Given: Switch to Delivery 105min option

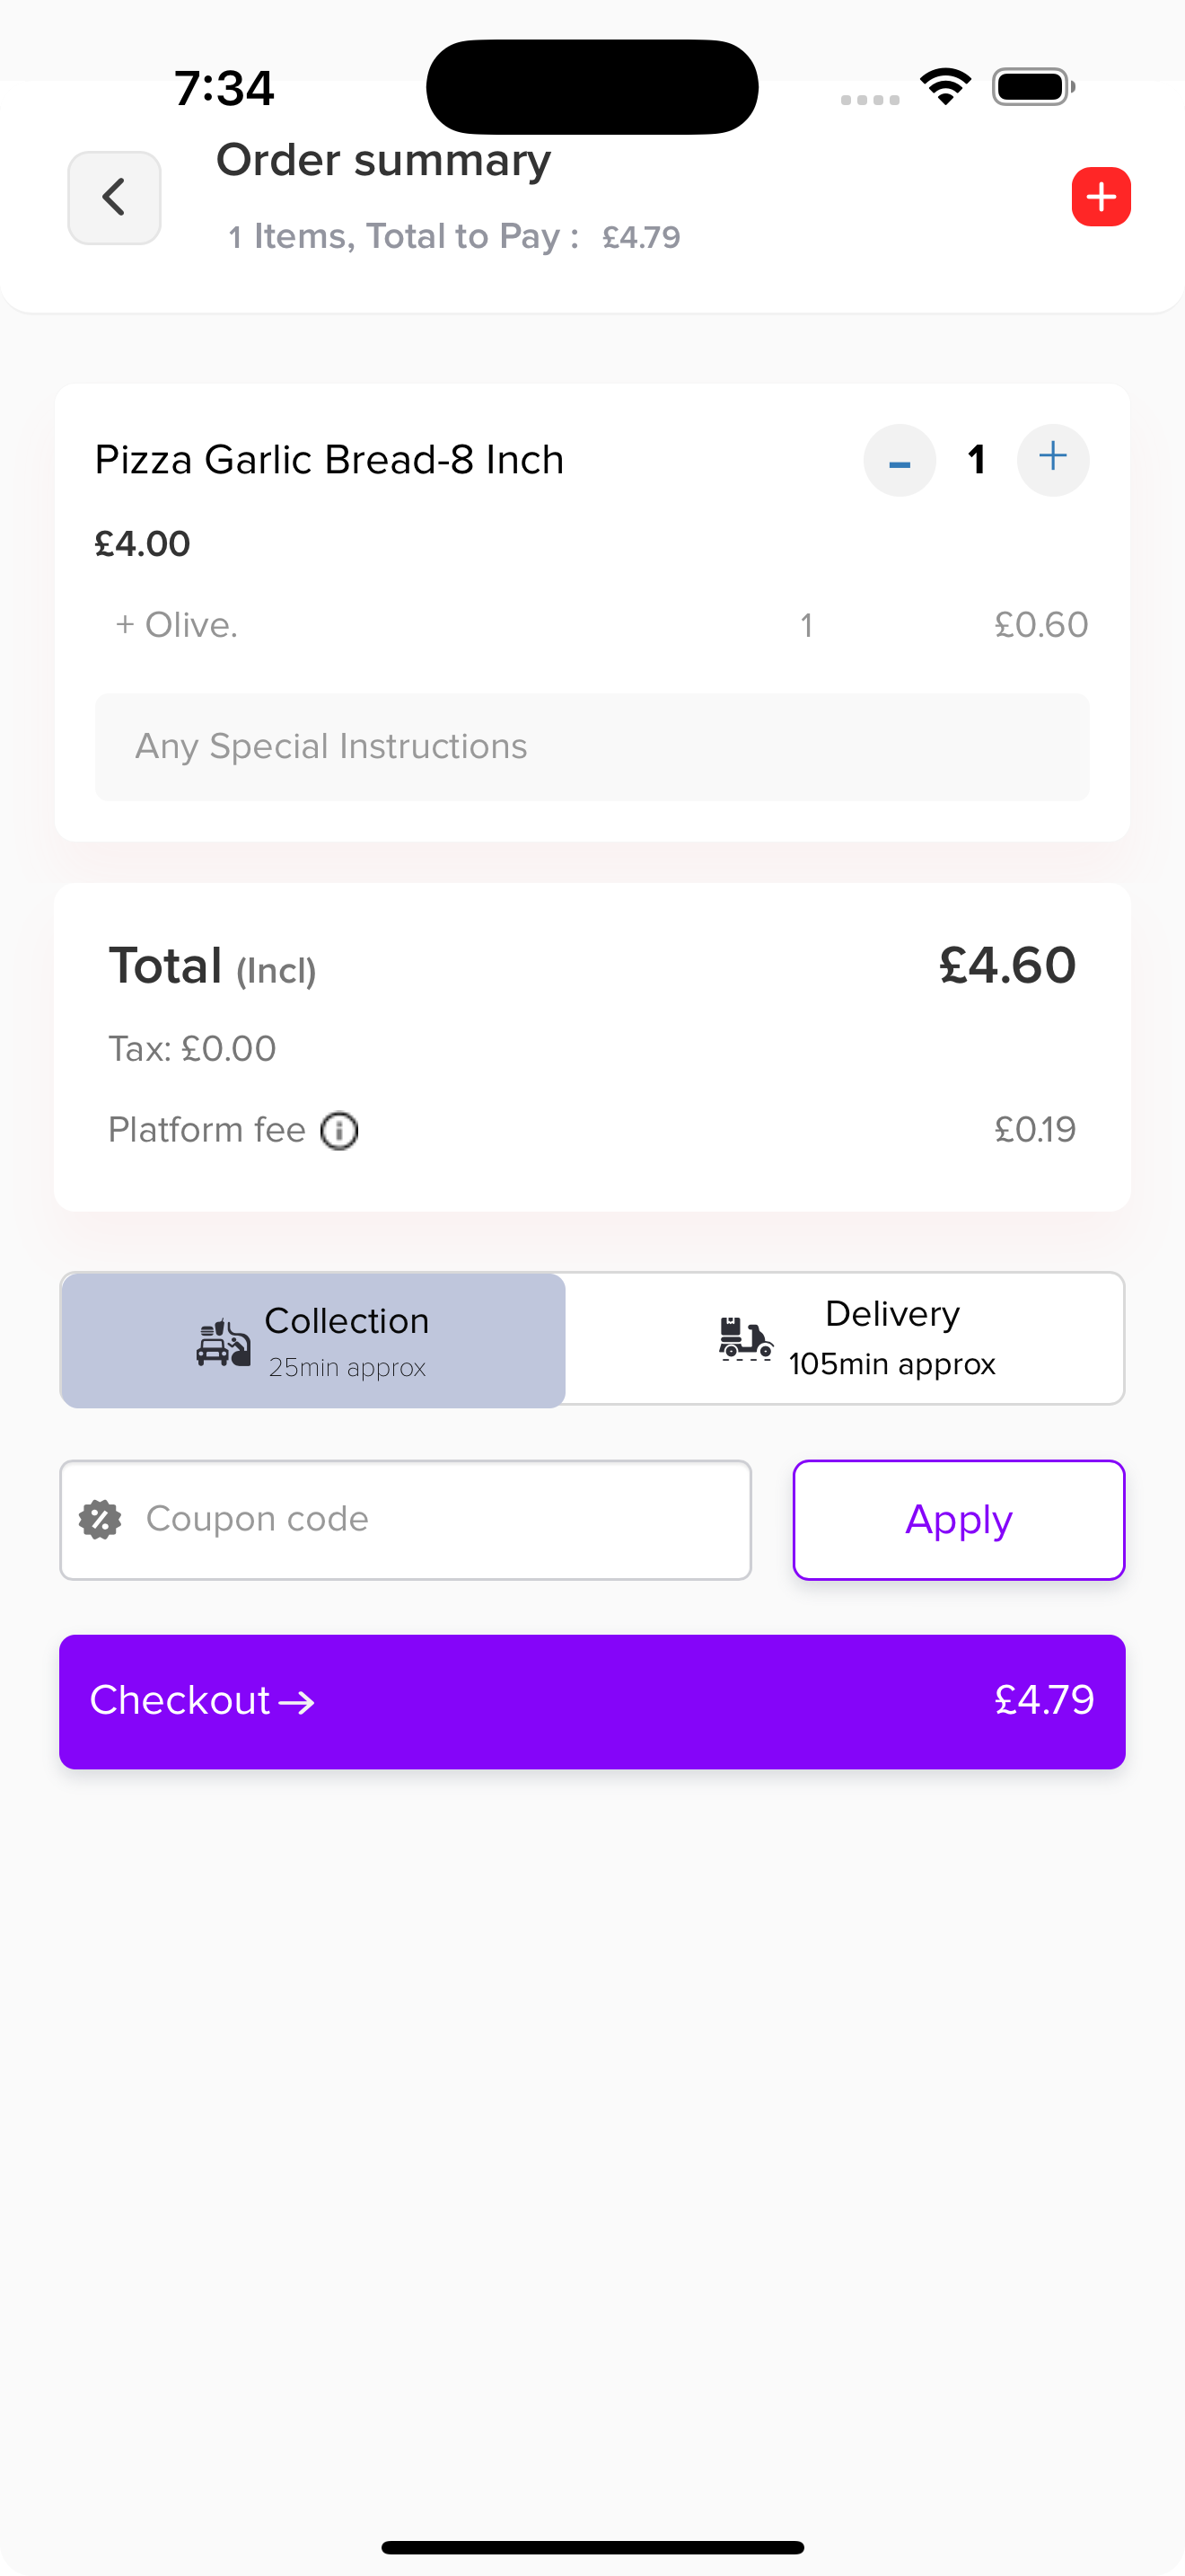Looking at the screenshot, I should coord(846,1338).
